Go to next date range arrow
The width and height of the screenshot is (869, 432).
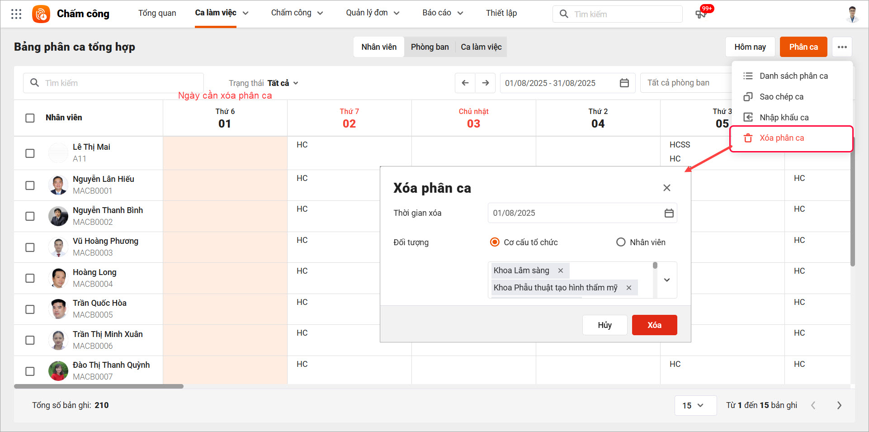point(486,83)
